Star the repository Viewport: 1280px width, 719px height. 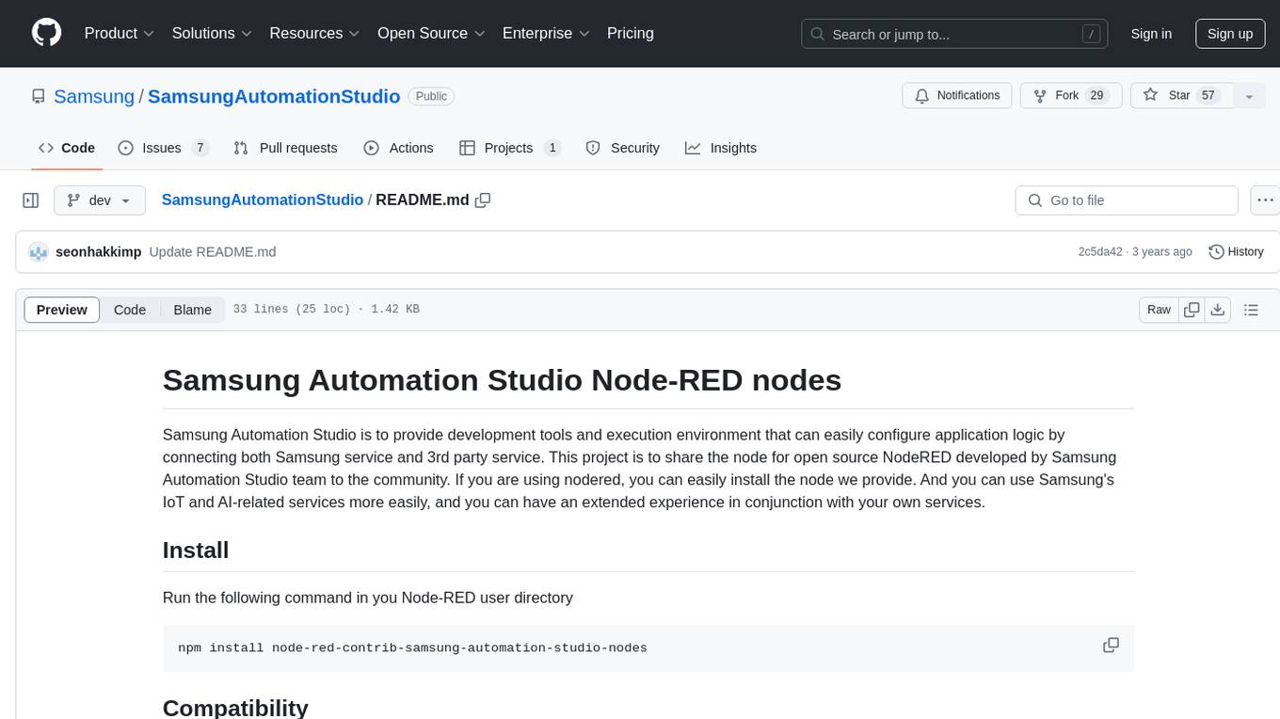(1181, 96)
